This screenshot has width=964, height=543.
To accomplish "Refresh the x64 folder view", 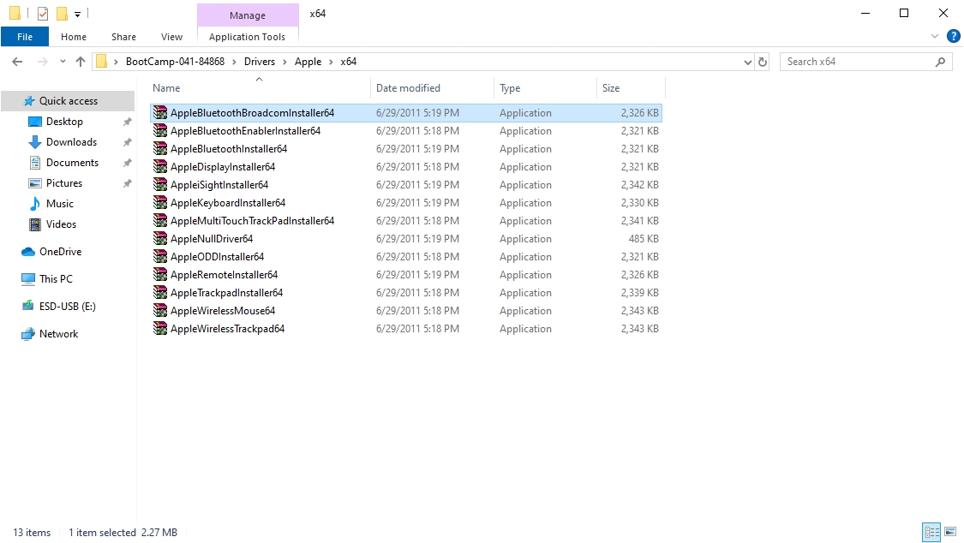I will [763, 62].
